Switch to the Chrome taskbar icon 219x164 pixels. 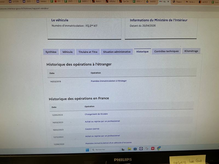pos(159,148)
